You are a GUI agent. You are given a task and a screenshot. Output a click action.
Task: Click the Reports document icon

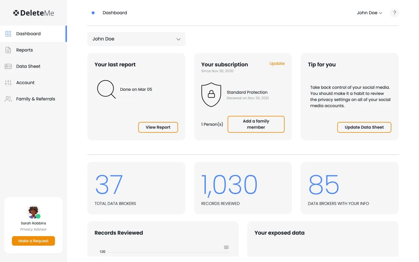(8, 50)
